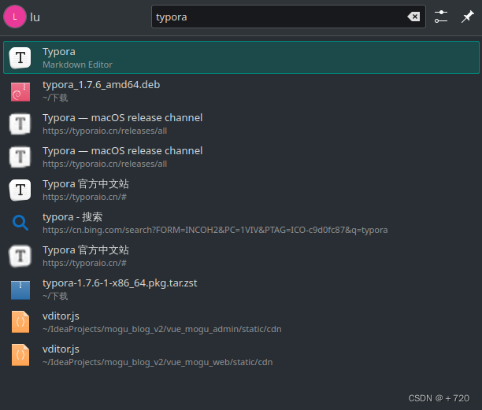482x410 pixels.
Task: Open file name typora_1.7.6_amd64.deb
Action: [101, 85]
